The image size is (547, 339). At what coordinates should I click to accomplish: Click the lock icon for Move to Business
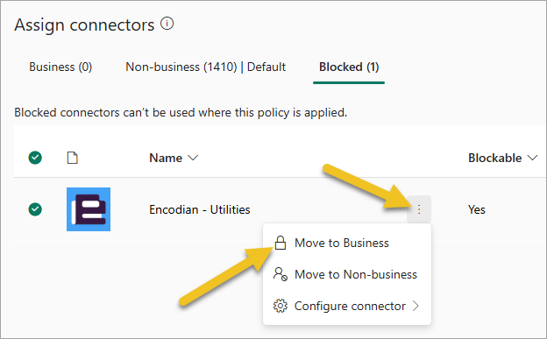pyautogui.click(x=281, y=243)
